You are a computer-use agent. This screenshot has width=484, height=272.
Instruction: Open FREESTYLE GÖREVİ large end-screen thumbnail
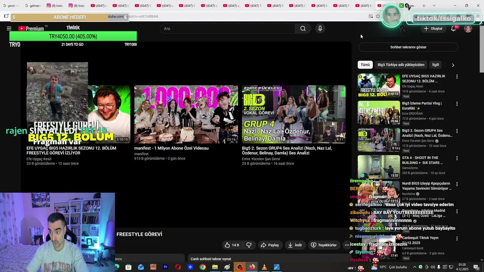pos(78,114)
